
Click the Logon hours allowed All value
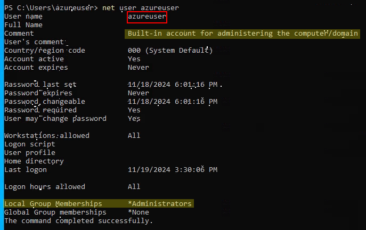(134, 187)
